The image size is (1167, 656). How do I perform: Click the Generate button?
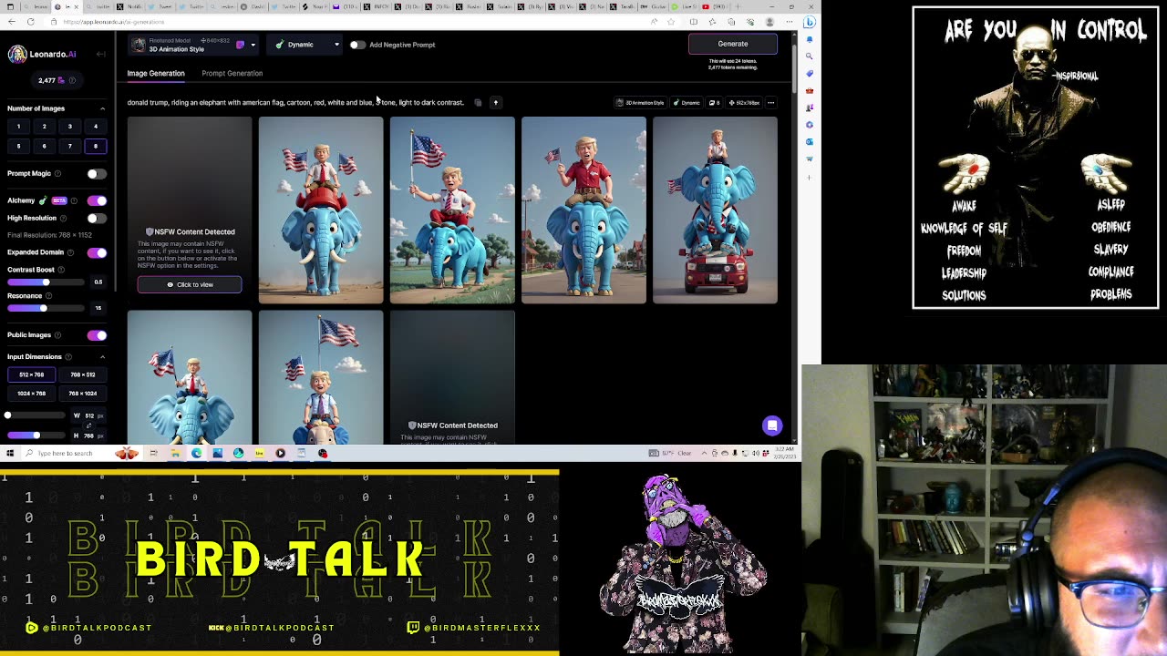[733, 44]
